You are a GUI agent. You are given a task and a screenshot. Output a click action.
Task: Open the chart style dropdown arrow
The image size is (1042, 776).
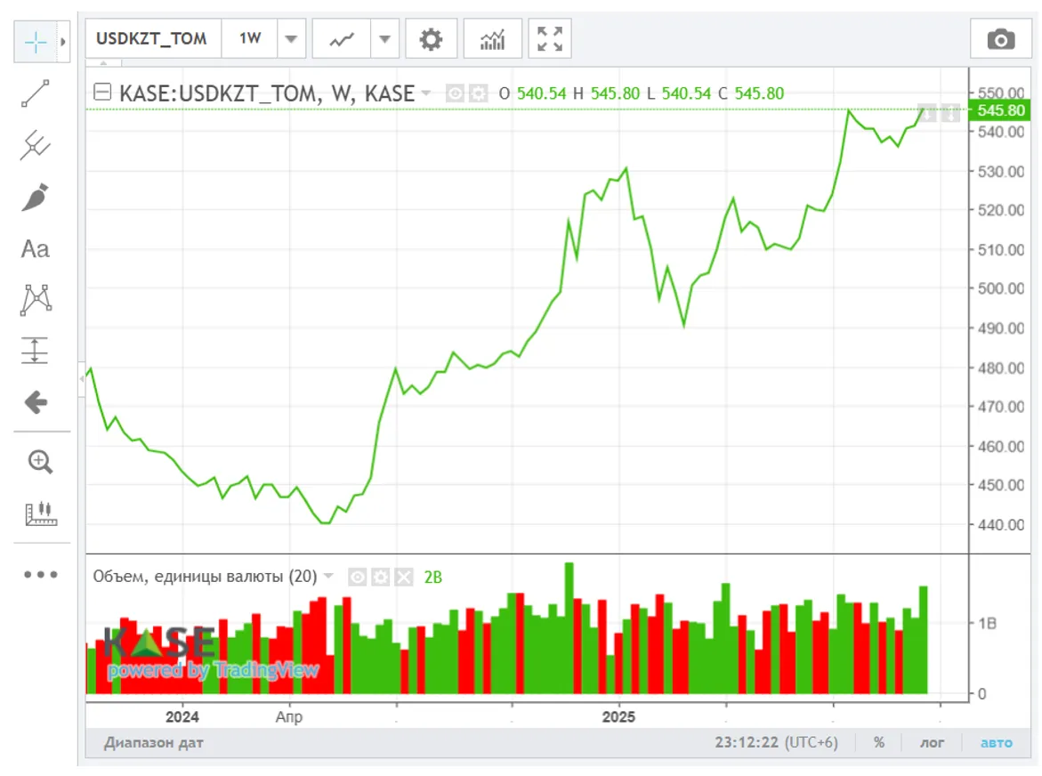point(384,39)
